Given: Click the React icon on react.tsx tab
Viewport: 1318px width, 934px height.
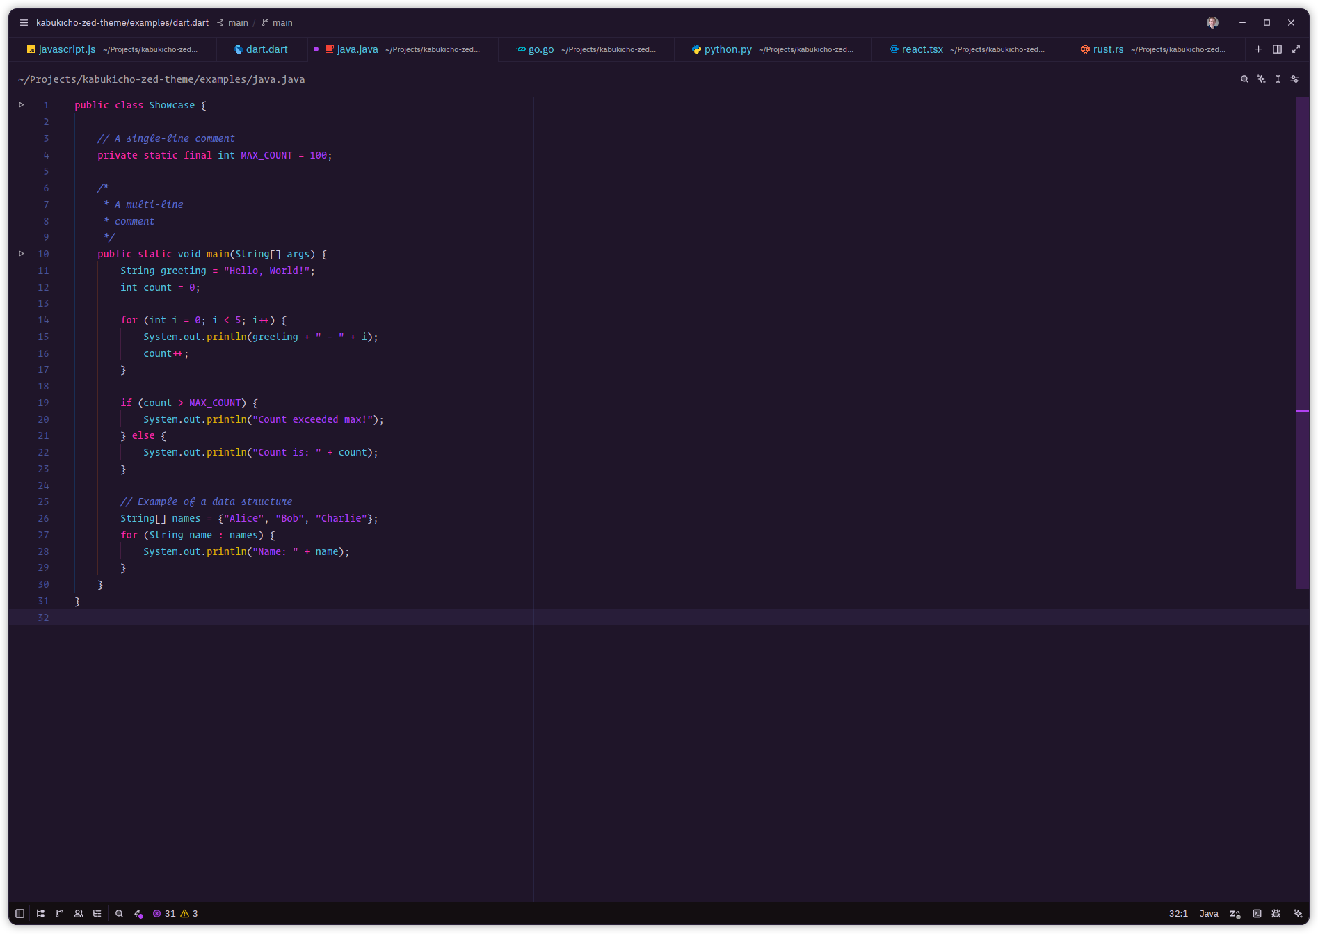Looking at the screenshot, I should point(894,49).
